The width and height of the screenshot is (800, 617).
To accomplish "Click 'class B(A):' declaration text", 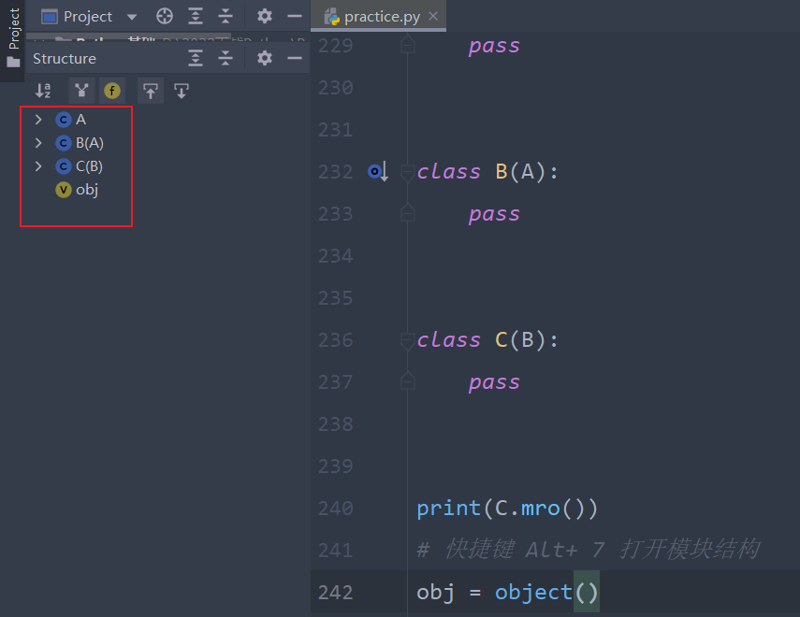I will [x=487, y=172].
